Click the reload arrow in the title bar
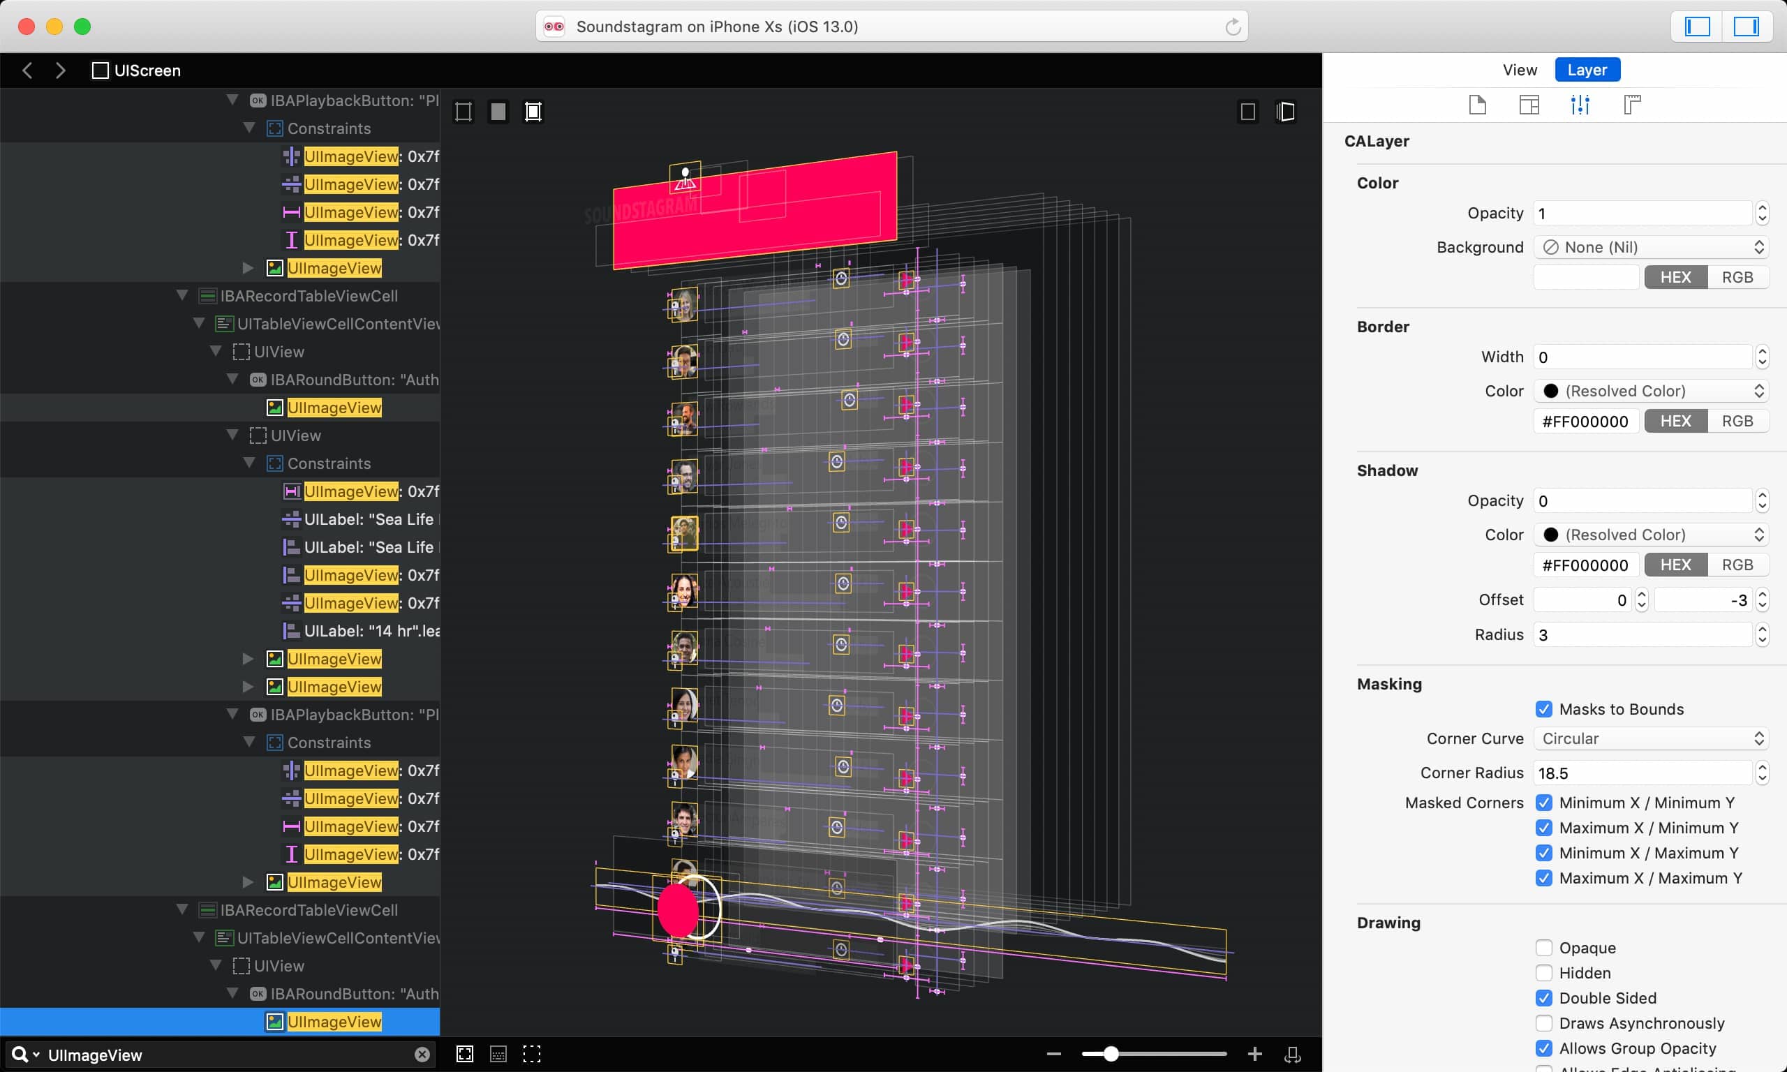Viewport: 1787px width, 1072px height. [x=1232, y=27]
